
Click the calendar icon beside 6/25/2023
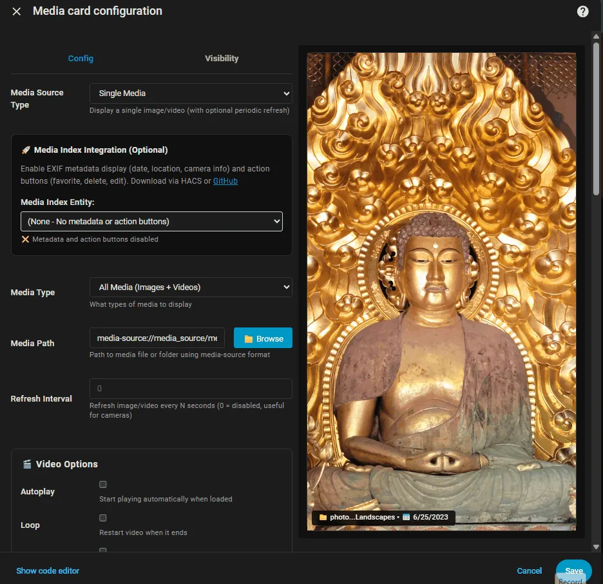pos(406,518)
